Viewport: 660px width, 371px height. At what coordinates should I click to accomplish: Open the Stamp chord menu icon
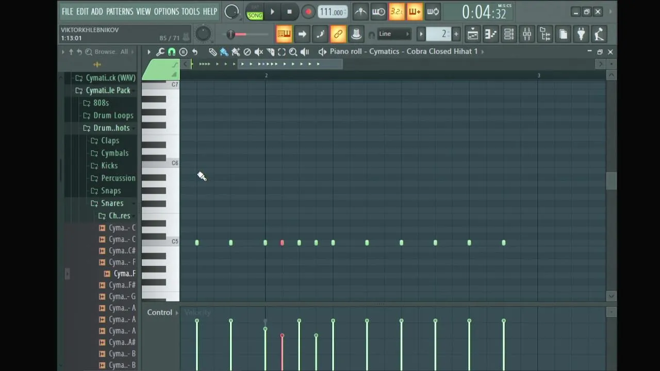click(183, 52)
